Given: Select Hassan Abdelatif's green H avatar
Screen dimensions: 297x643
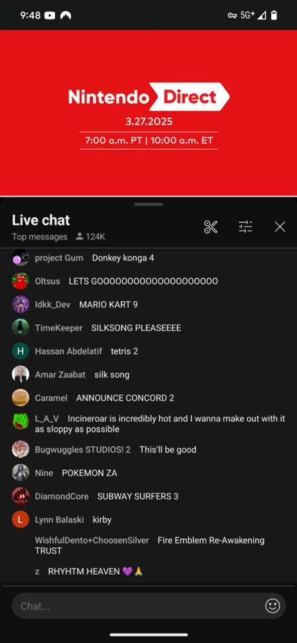Looking at the screenshot, I should [21, 351].
